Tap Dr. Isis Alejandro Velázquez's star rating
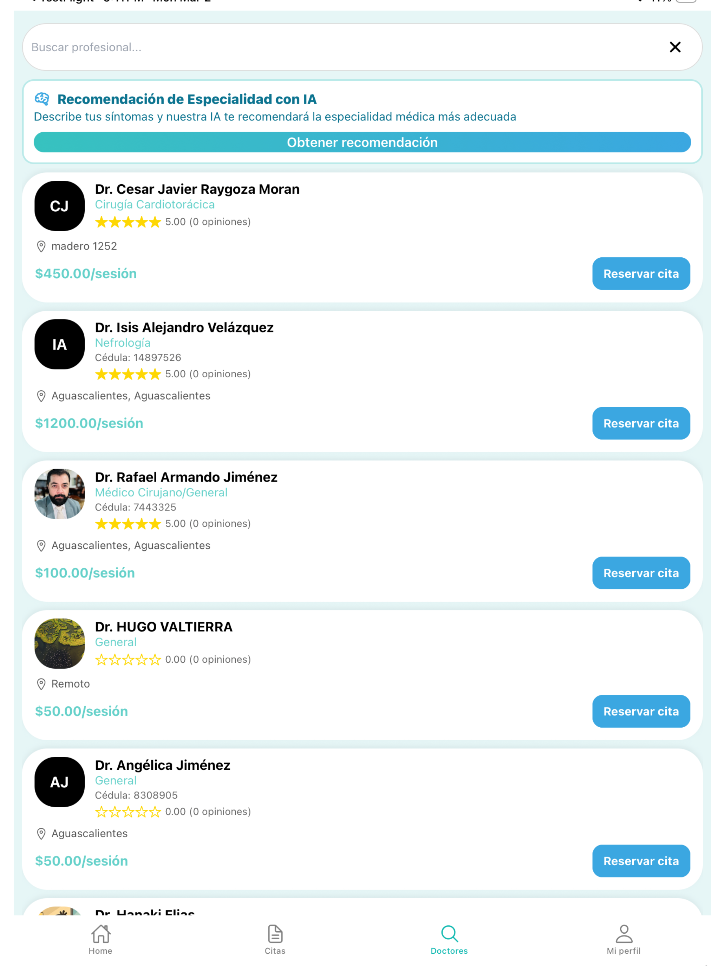 128,374
